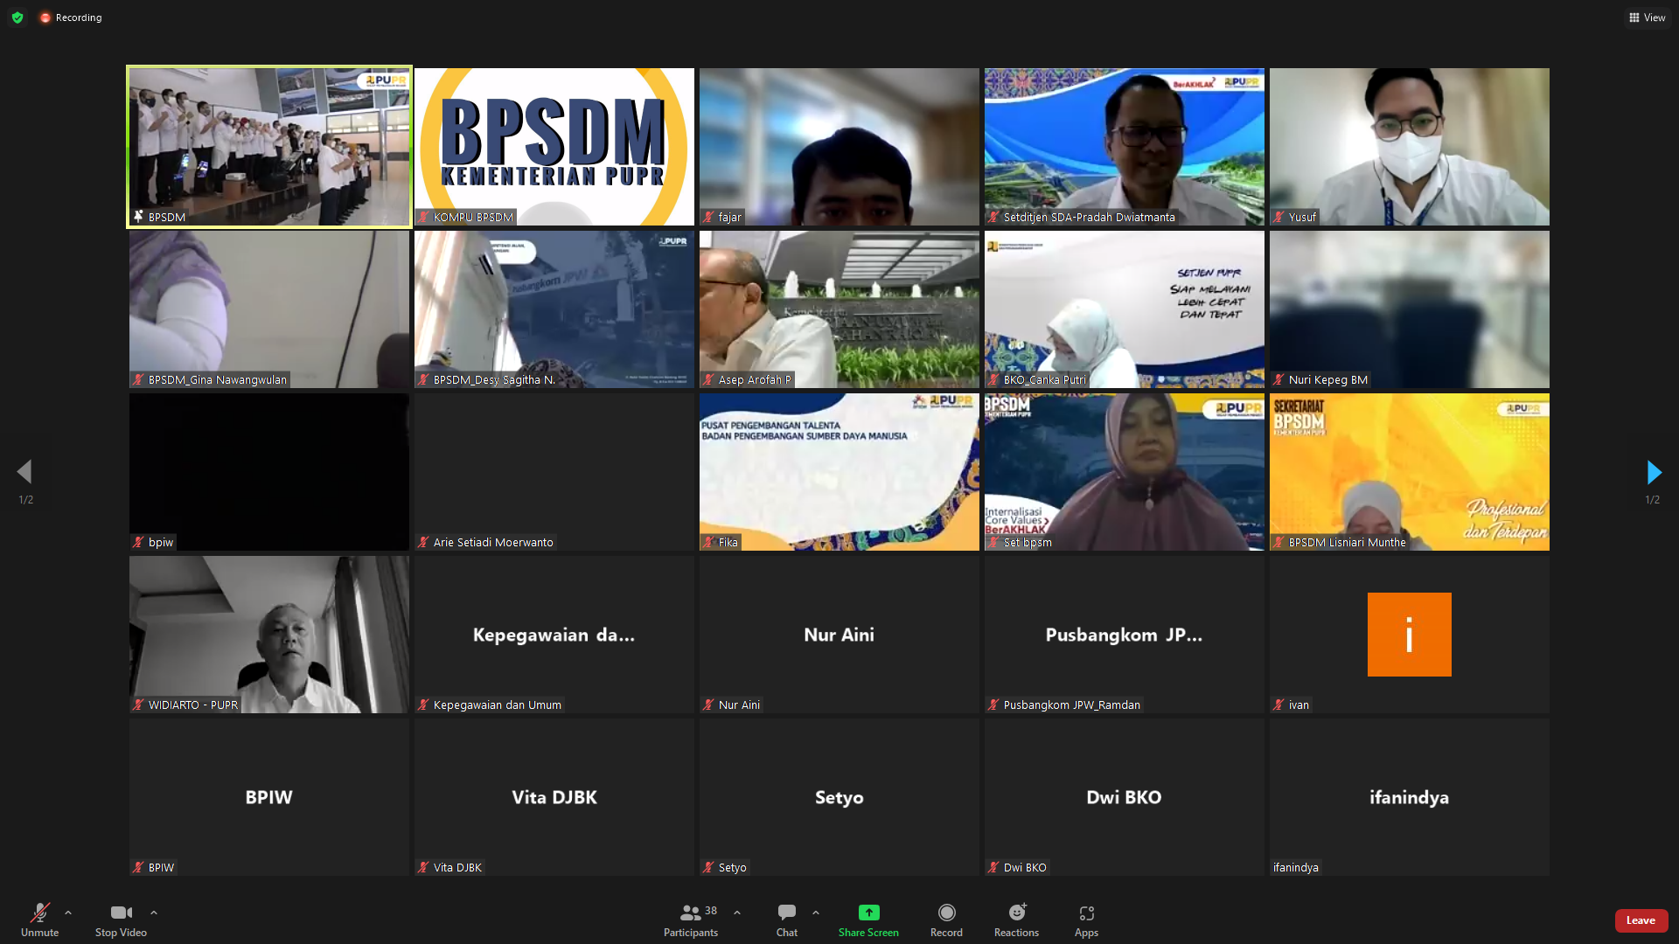Click the red Leave button
This screenshot has width=1679, height=944.
tap(1641, 920)
